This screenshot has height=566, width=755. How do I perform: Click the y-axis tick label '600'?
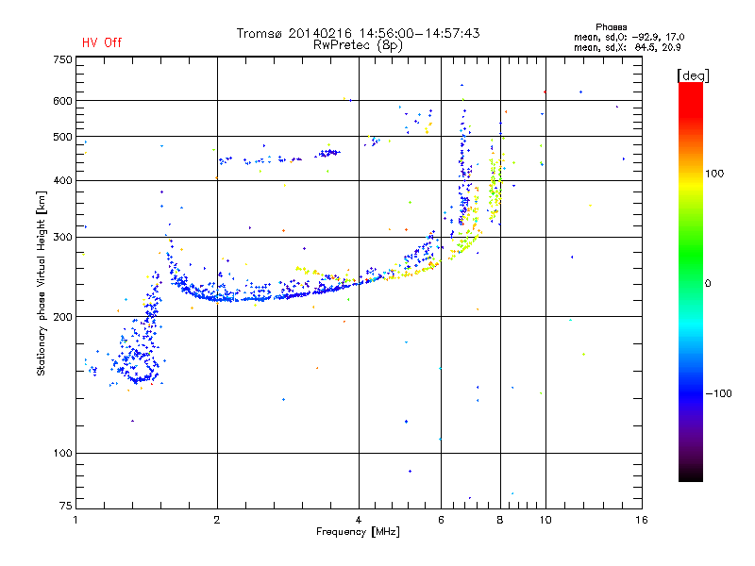(x=62, y=101)
